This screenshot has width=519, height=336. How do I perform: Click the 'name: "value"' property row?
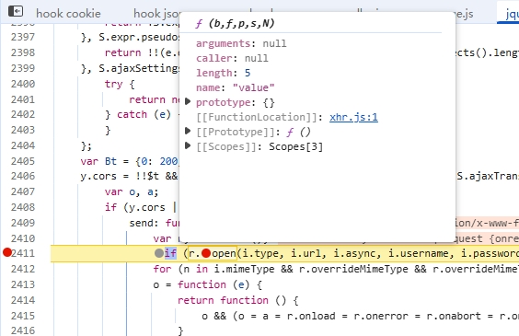tap(235, 87)
